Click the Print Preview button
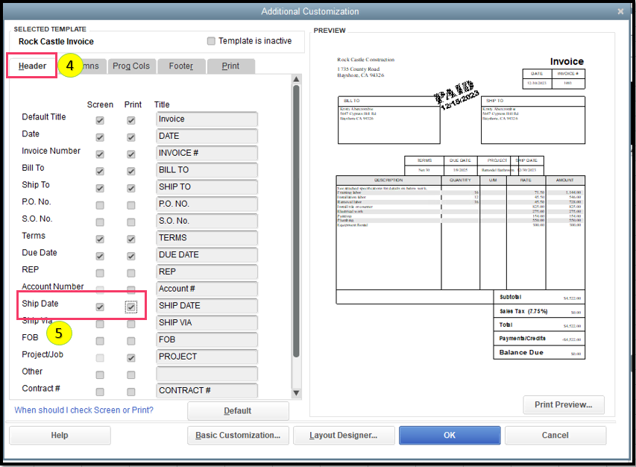 click(x=563, y=404)
